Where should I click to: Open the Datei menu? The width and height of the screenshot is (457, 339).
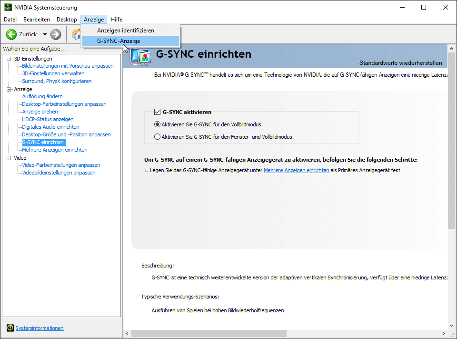tap(10, 19)
